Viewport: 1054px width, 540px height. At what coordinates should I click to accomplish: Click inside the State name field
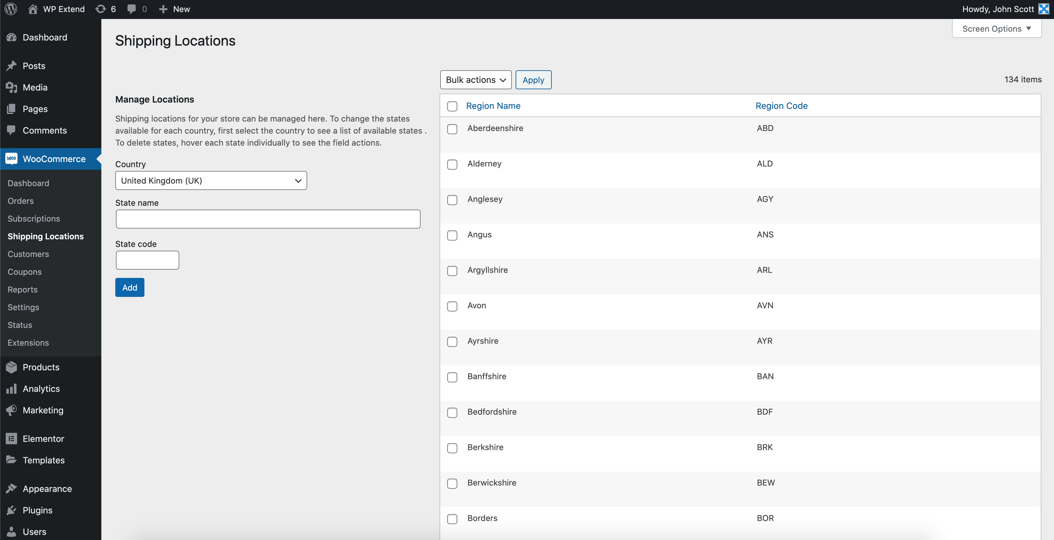click(x=268, y=219)
